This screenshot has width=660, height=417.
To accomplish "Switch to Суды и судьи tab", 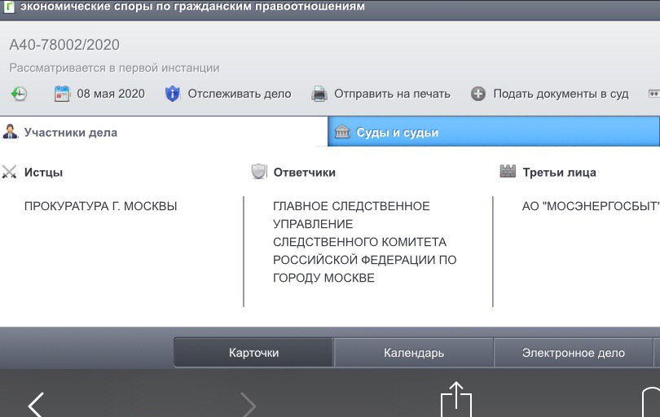I will click(493, 132).
